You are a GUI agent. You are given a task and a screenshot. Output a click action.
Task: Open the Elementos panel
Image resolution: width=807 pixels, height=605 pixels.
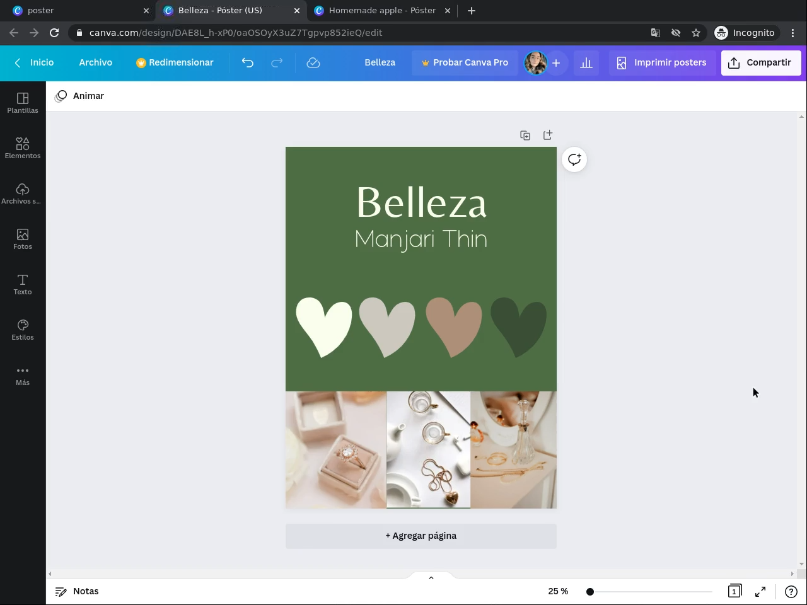23,148
